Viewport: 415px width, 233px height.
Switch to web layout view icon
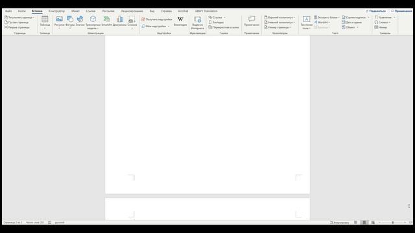coord(373,223)
